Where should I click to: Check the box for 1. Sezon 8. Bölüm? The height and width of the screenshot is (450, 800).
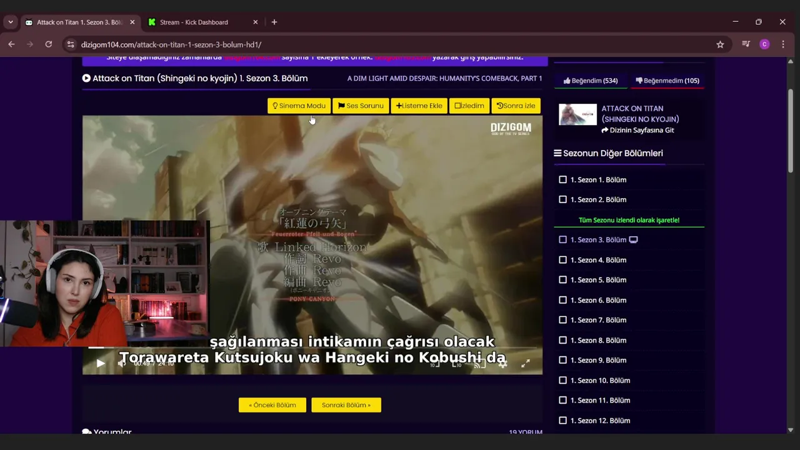(x=562, y=340)
